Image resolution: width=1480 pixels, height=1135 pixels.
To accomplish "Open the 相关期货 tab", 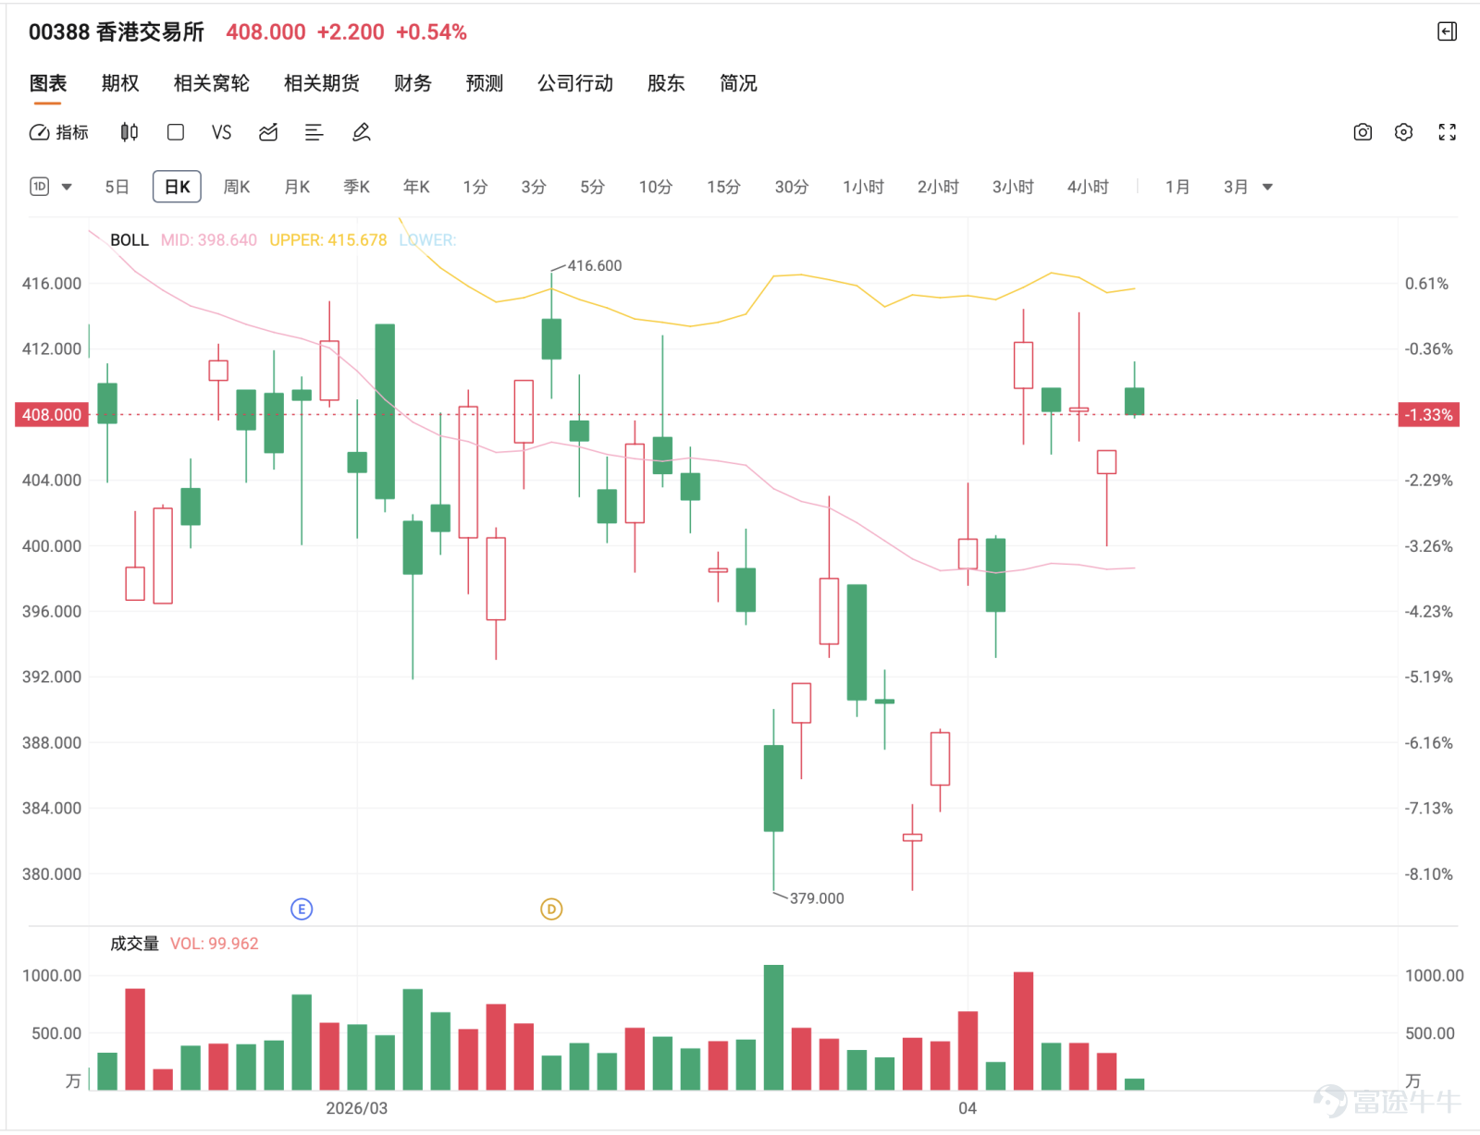I will (322, 83).
